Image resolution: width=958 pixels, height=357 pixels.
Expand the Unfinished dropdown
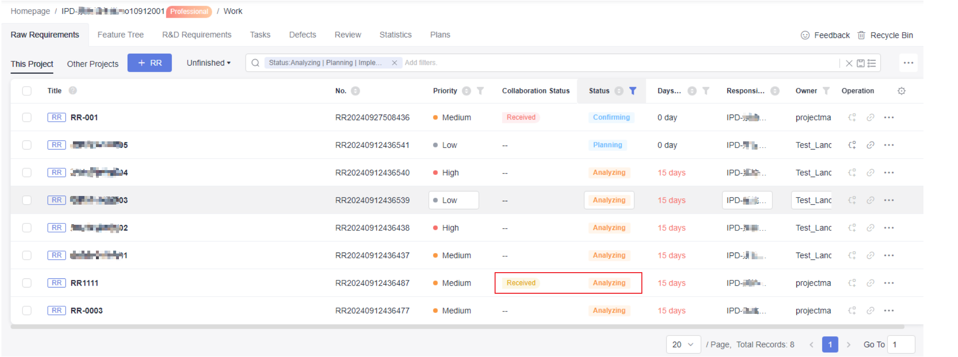click(x=208, y=63)
